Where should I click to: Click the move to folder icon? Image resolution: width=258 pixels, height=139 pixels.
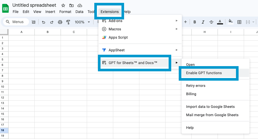(71, 5)
